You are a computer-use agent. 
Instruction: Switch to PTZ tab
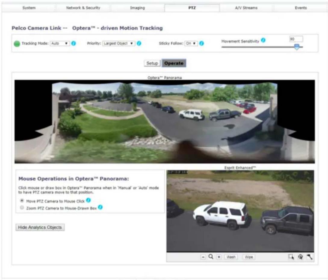pyautogui.click(x=192, y=8)
